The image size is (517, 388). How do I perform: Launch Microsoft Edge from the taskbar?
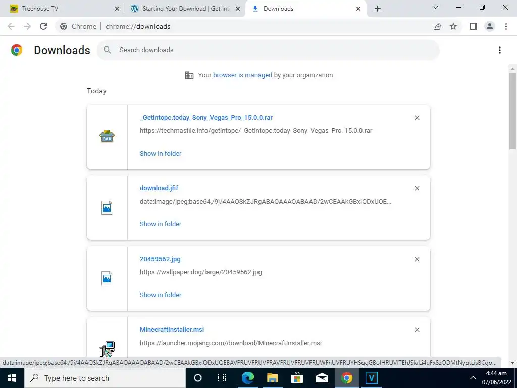[x=248, y=378]
